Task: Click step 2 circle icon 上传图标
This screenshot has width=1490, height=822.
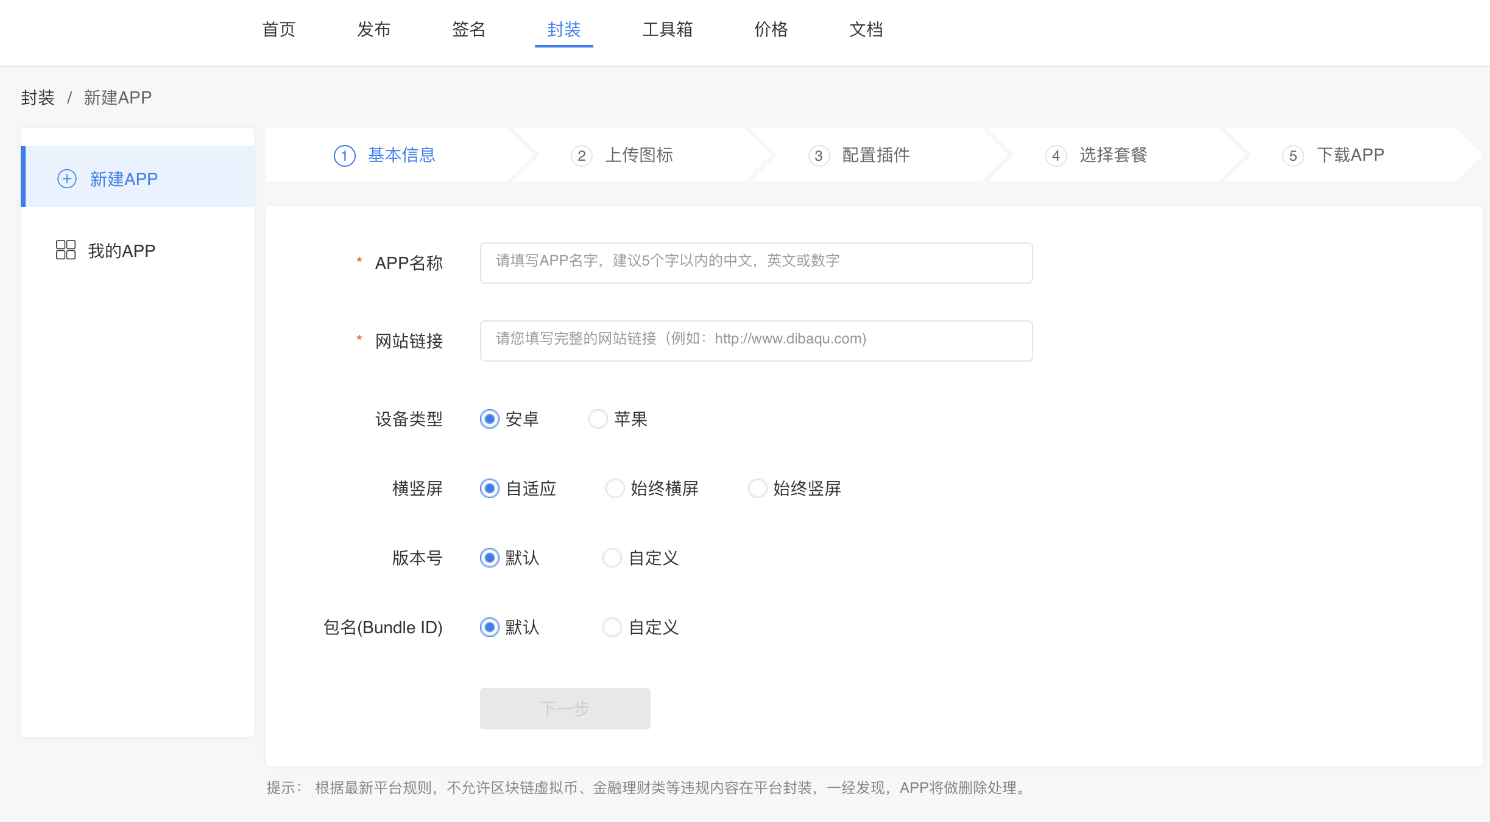Action: [x=581, y=156]
